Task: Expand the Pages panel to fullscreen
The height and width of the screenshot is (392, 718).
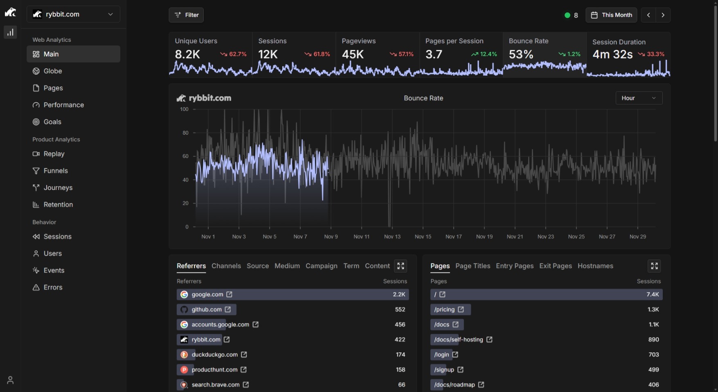Action: click(654, 266)
